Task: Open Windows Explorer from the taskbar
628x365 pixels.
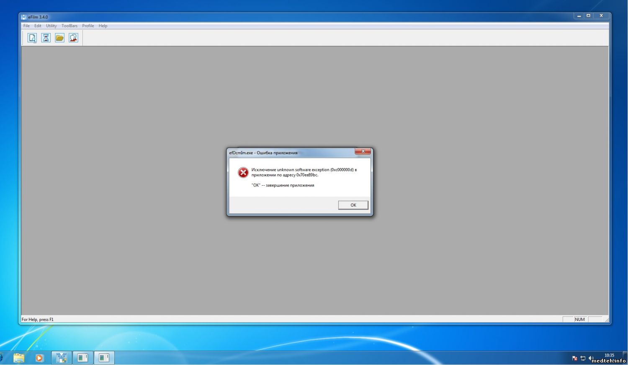Action: [x=19, y=358]
